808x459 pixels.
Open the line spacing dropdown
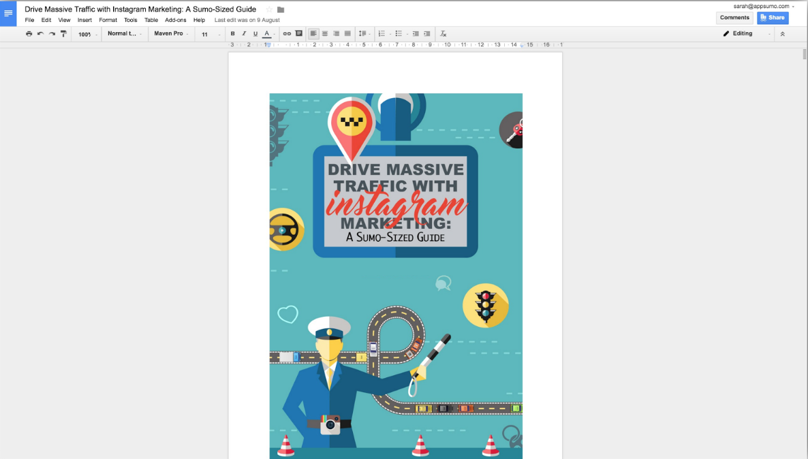click(x=364, y=34)
